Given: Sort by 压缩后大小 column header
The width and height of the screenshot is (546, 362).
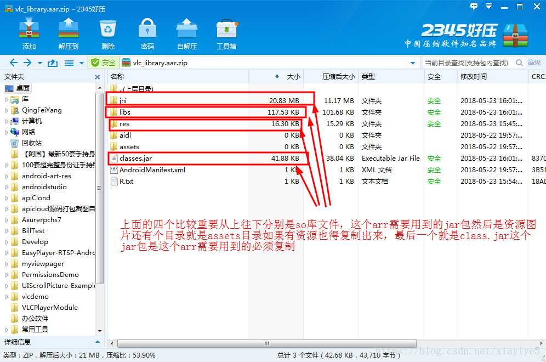Looking at the screenshot, I should (x=331, y=77).
